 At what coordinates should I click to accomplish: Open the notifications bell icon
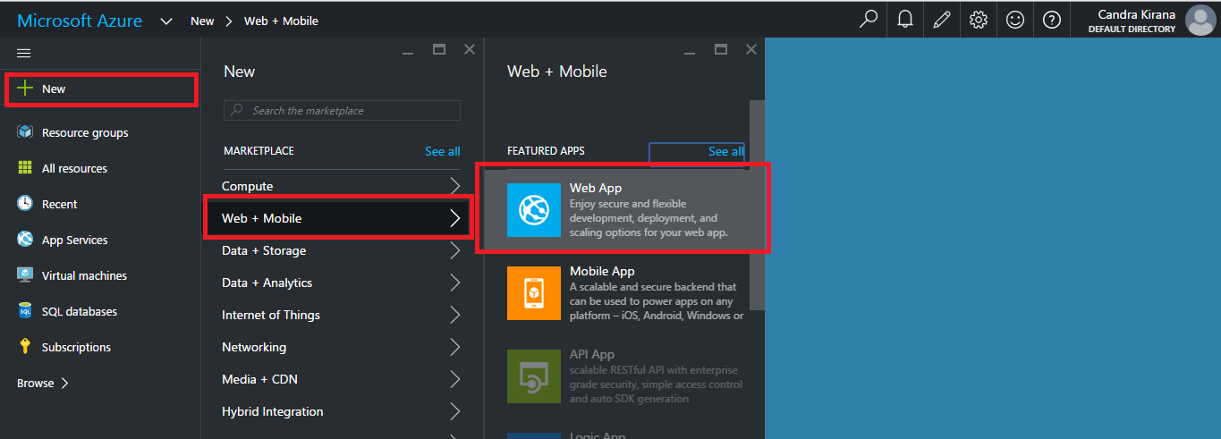coord(905,20)
